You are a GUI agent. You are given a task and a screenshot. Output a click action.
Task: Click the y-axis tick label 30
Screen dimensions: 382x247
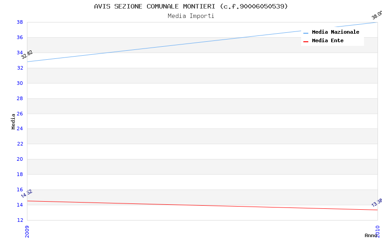[x=20, y=83]
